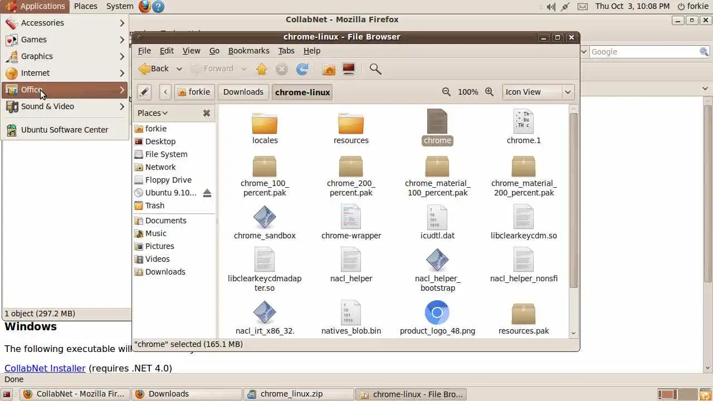Expand Sound & Video submenu
Screen dimensions: 713x401
65,106
